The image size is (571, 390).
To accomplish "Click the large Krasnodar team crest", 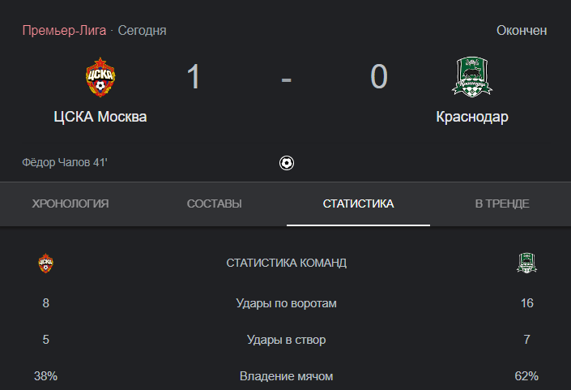I will (x=472, y=76).
